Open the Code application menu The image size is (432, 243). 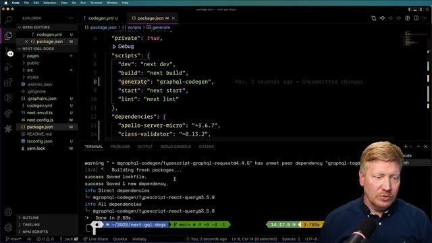[16, 3]
